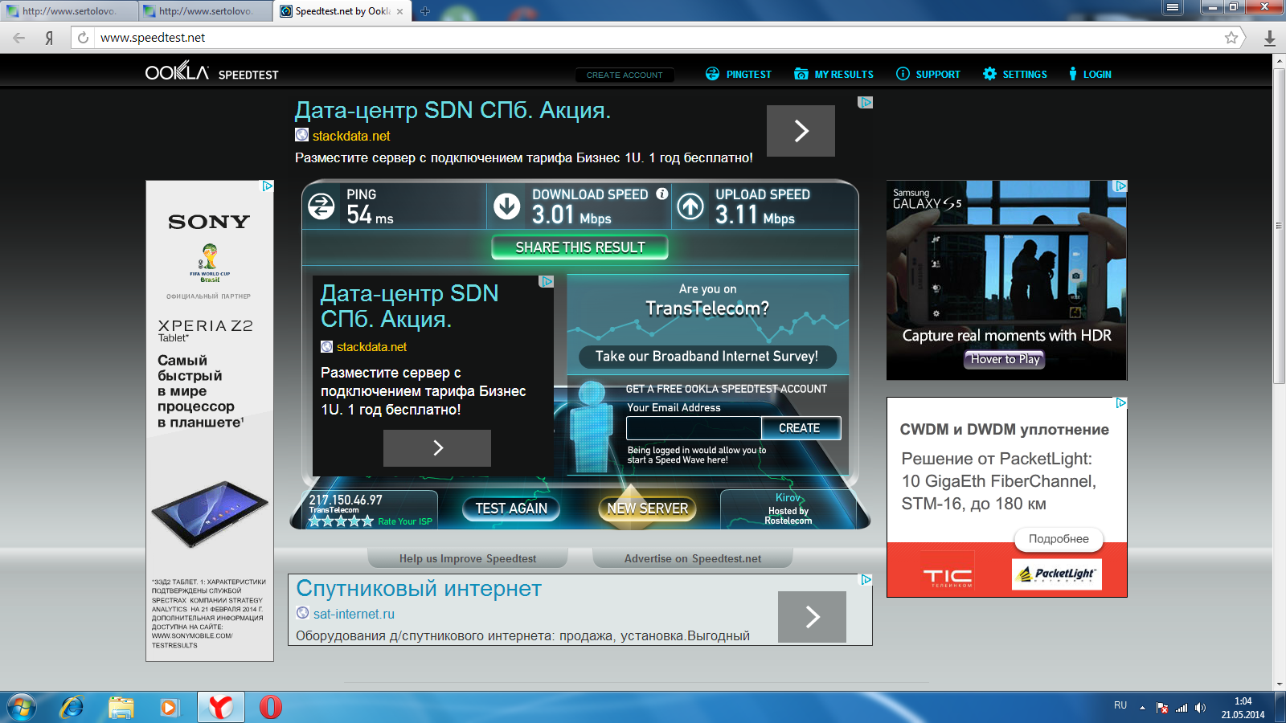This screenshot has height=723, width=1286.
Task: Click the download speed info icon
Action: [x=662, y=194]
